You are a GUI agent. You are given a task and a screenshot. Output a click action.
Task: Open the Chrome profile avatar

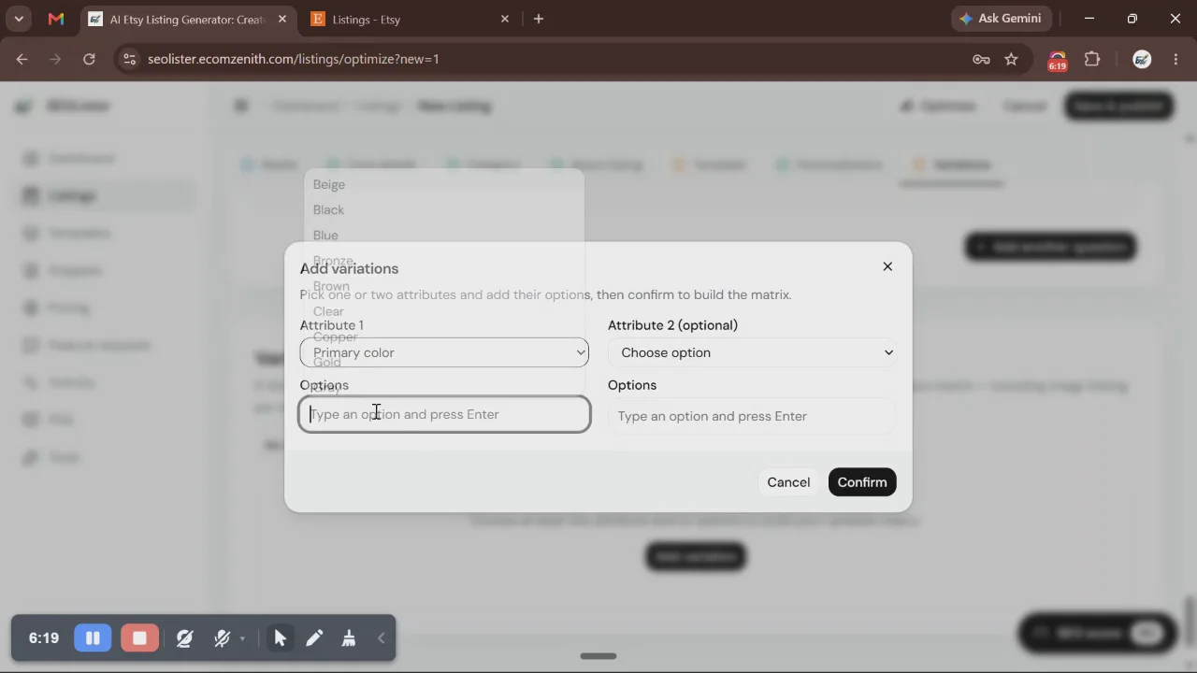click(x=1142, y=59)
